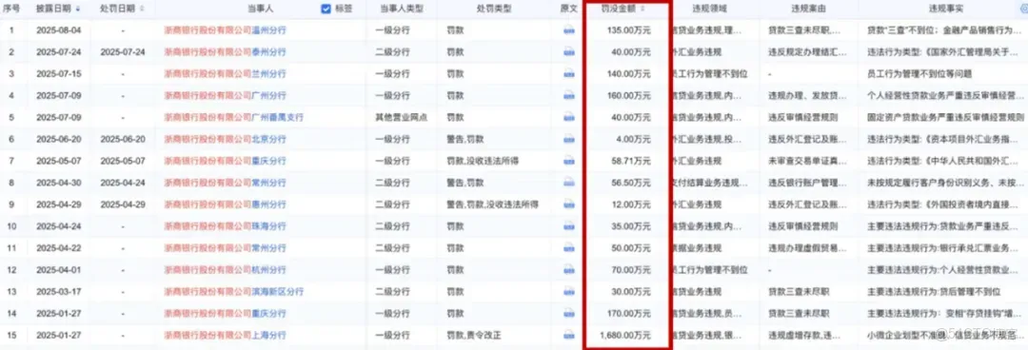Sort by 披露日期 using its sort arrow

pos(79,10)
